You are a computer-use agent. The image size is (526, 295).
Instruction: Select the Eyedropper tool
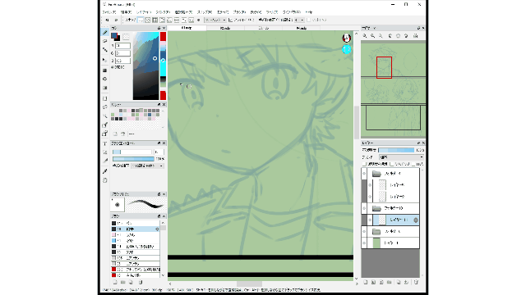coord(105,171)
